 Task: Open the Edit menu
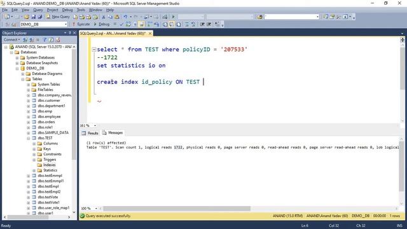click(x=15, y=10)
